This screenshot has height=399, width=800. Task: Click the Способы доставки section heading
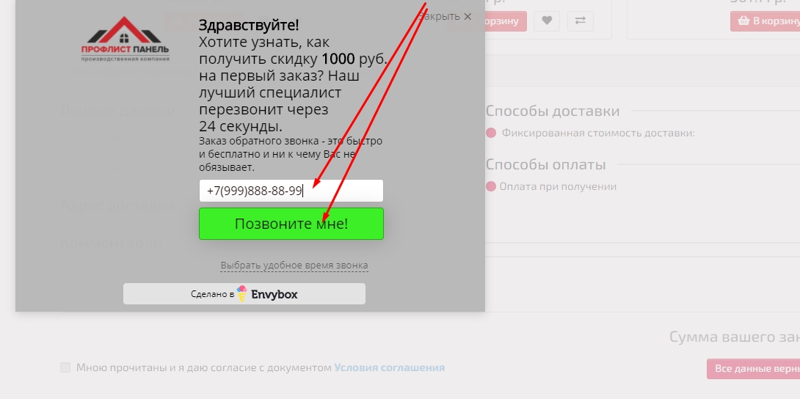[x=553, y=111]
